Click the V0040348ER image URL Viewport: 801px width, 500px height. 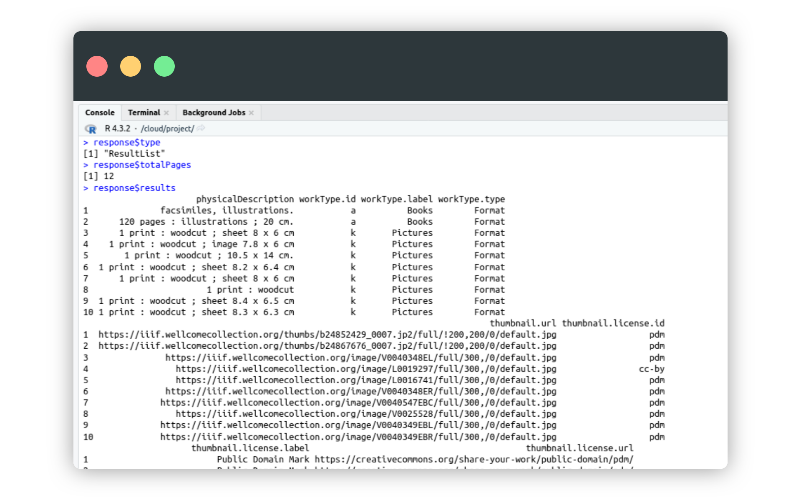pyautogui.click(x=361, y=391)
